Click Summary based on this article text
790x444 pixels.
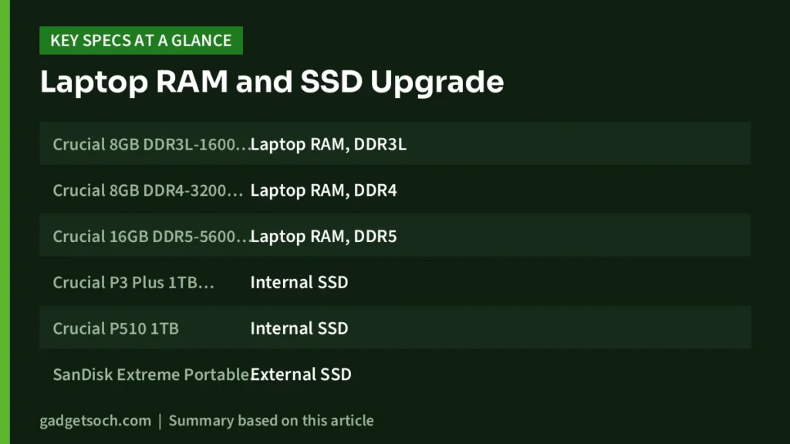[x=271, y=421]
